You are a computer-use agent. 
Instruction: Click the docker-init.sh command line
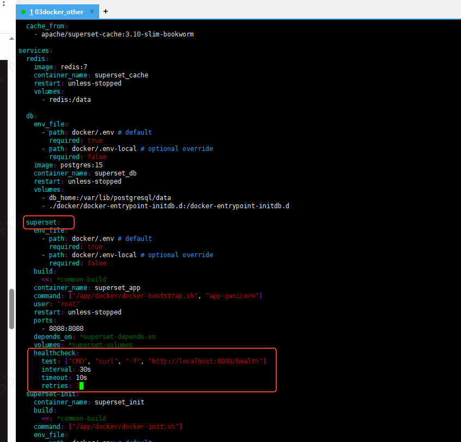click(108, 427)
